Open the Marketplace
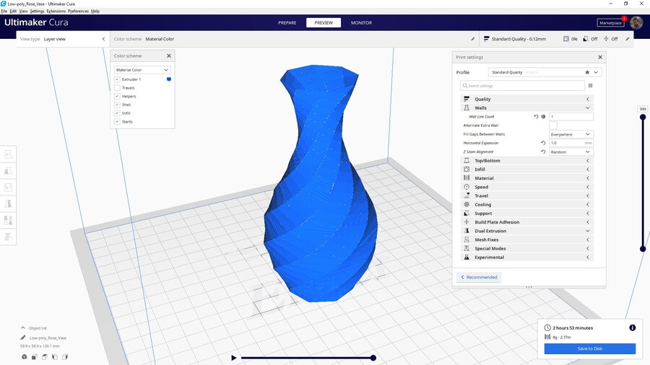Viewport: 650px width, 365px height. (x=610, y=23)
